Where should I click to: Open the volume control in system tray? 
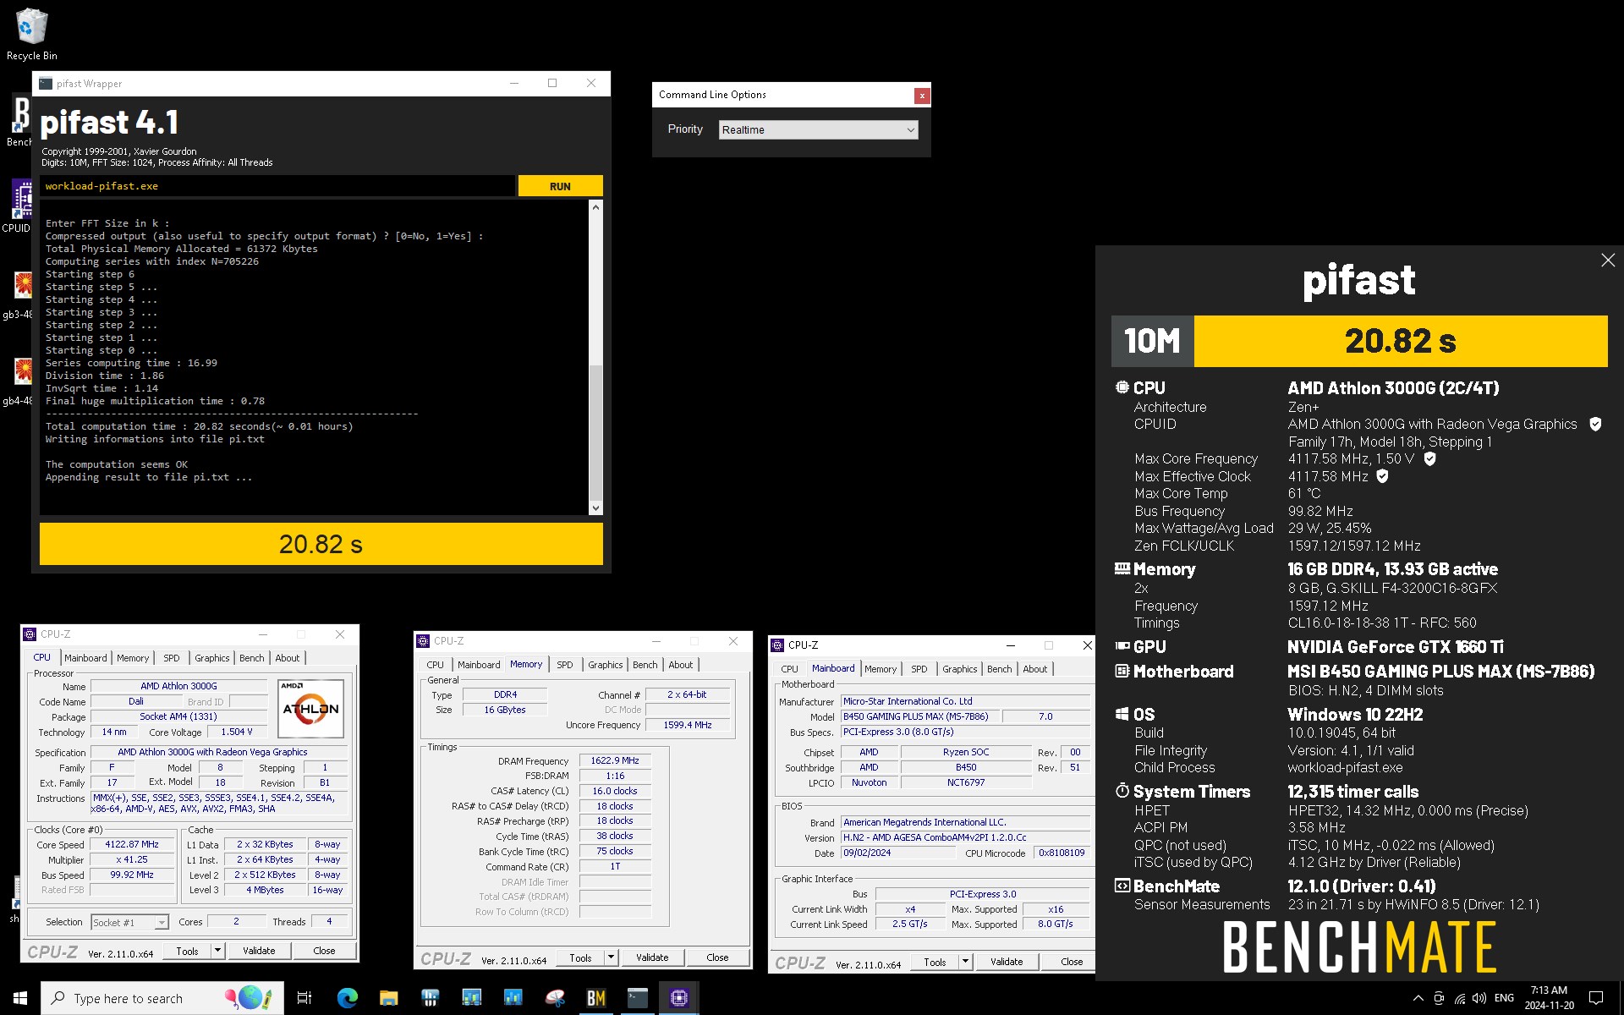click(x=1479, y=998)
